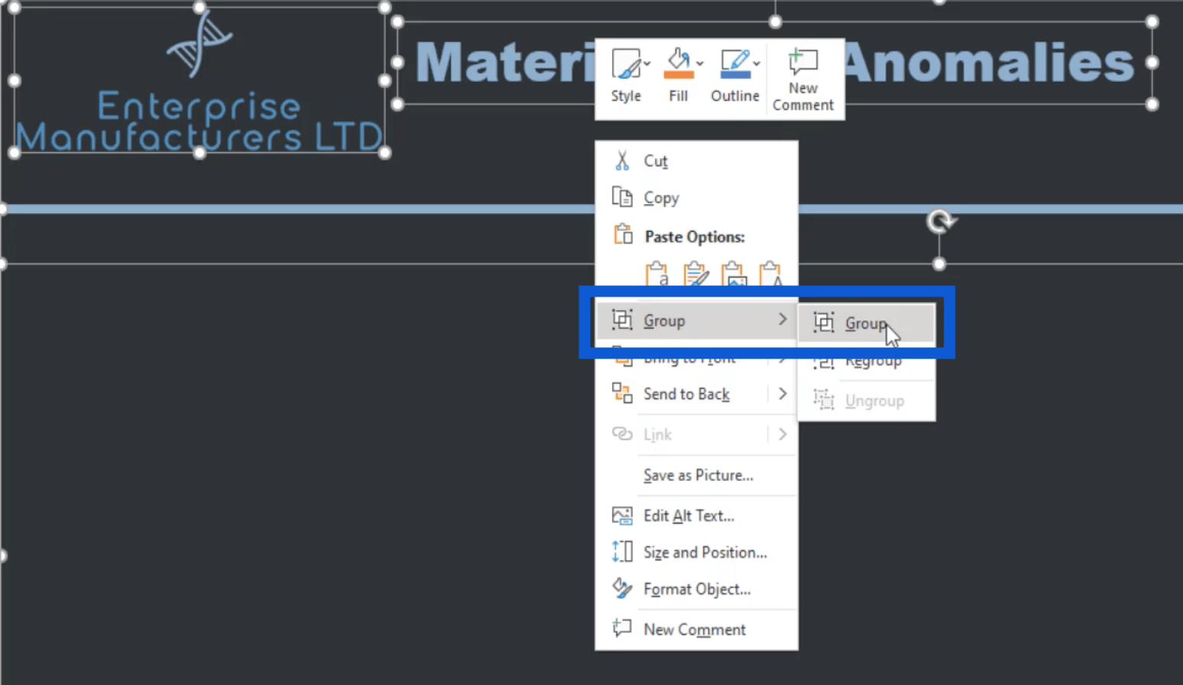Expand the Send to Back arrow
Viewport: 1183px width, 685px height.
[782, 394]
